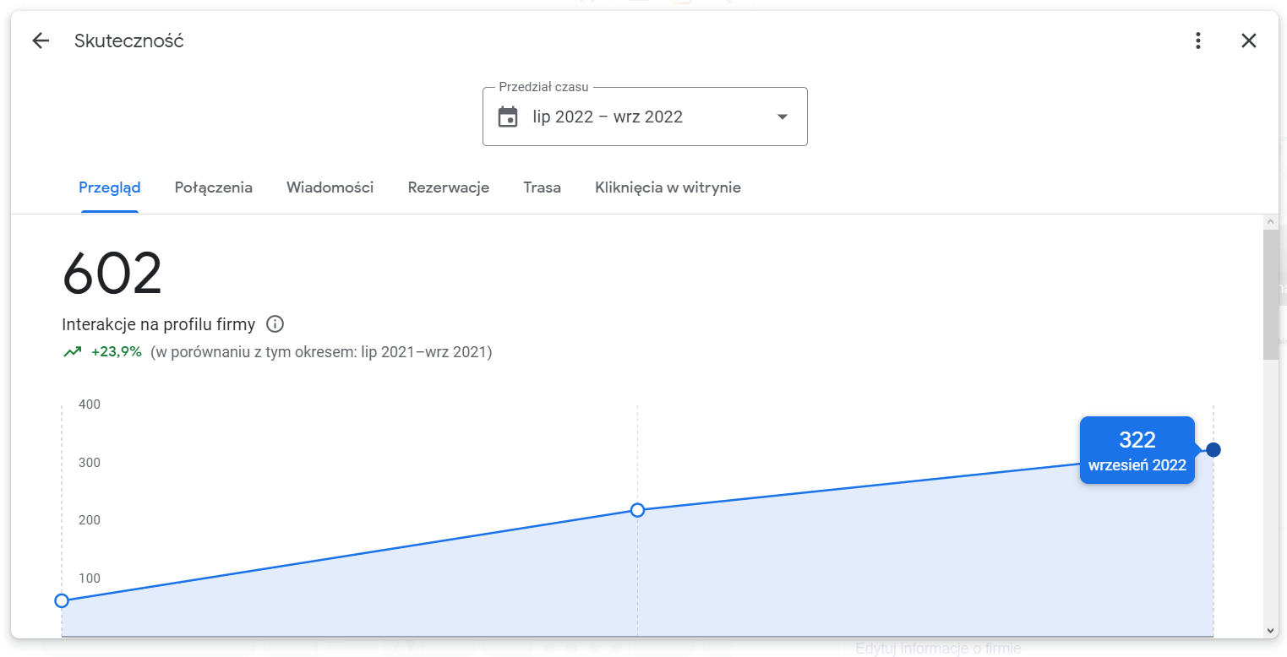
Task: Click the calendar icon in the date picker
Action: (508, 117)
